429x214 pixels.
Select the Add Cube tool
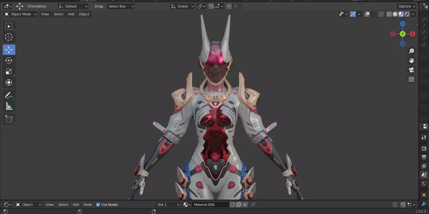pos(9,119)
